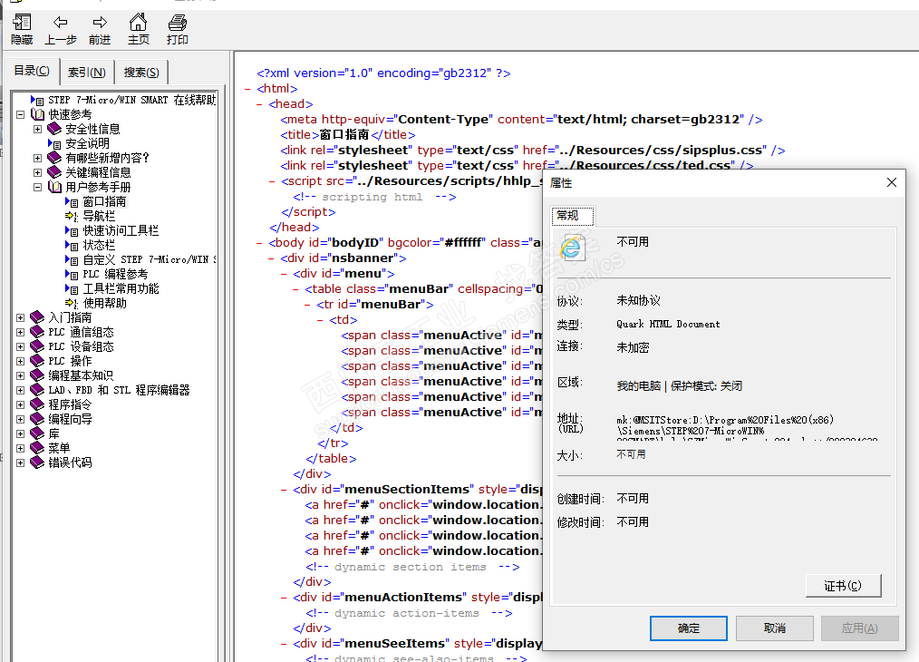Click the page icon beside 窗口指南
Image resolution: width=919 pixels, height=662 pixels.
pyautogui.click(x=72, y=201)
